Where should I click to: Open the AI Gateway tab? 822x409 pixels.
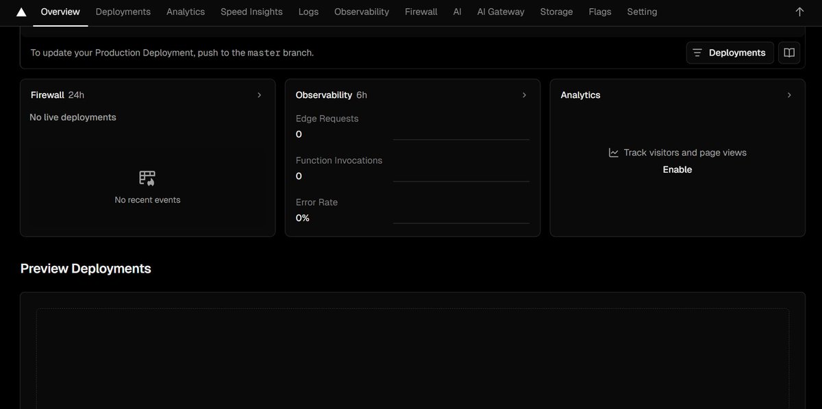(x=501, y=12)
